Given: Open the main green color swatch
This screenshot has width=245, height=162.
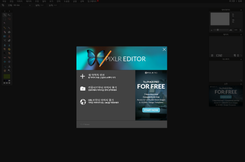Looking at the screenshot, I should pyautogui.click(x=7, y=76).
